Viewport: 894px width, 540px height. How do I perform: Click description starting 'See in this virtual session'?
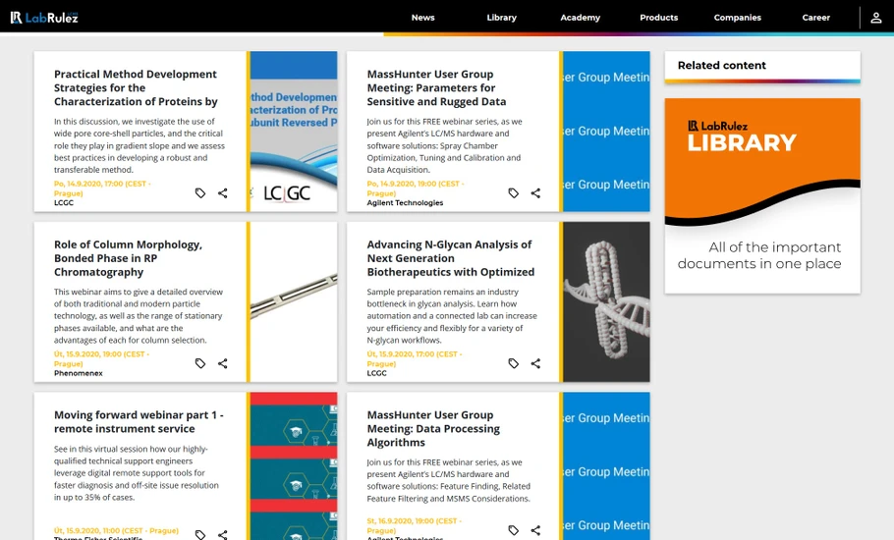[x=137, y=473]
